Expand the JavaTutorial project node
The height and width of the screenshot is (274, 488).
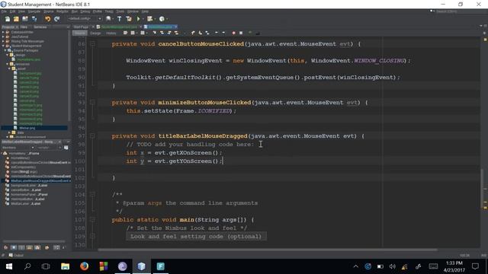pos(3,37)
